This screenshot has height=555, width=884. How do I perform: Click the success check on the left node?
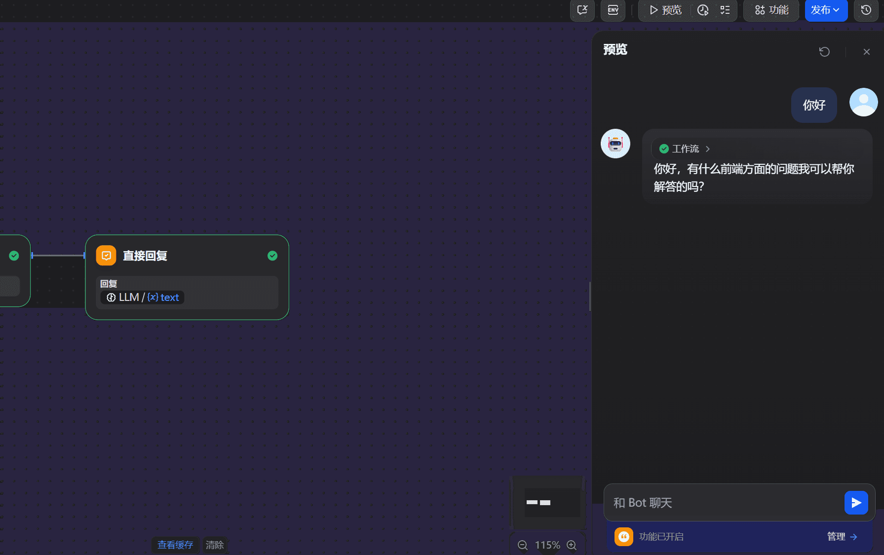[x=14, y=256]
